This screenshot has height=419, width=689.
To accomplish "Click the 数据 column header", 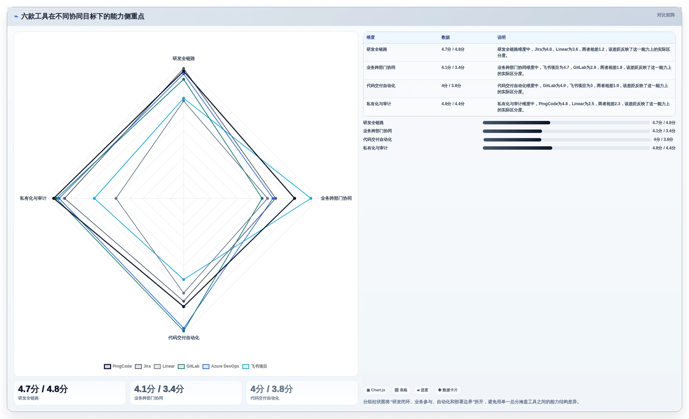I will click(446, 37).
